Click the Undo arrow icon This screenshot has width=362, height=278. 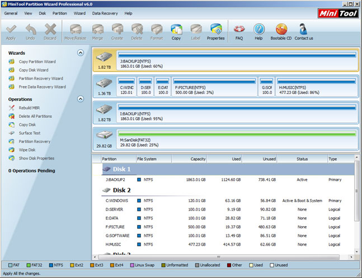pyautogui.click(x=31, y=29)
